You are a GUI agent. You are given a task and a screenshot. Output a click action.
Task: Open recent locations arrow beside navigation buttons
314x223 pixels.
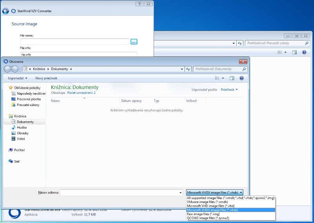20,69
